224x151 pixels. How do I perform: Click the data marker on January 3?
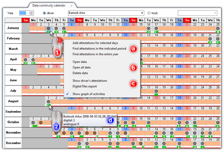coord(48,28)
